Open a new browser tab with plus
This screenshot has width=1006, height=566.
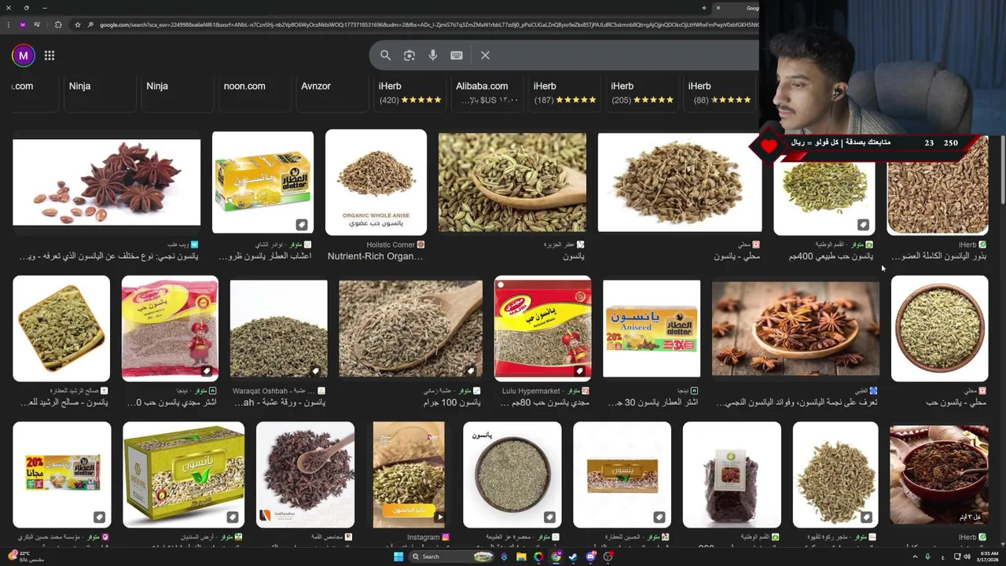(703, 8)
